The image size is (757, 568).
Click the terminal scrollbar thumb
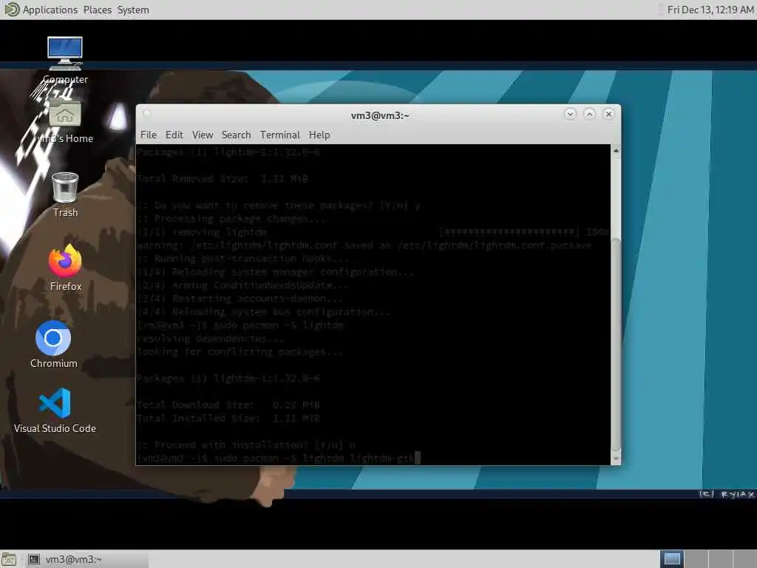coord(616,344)
